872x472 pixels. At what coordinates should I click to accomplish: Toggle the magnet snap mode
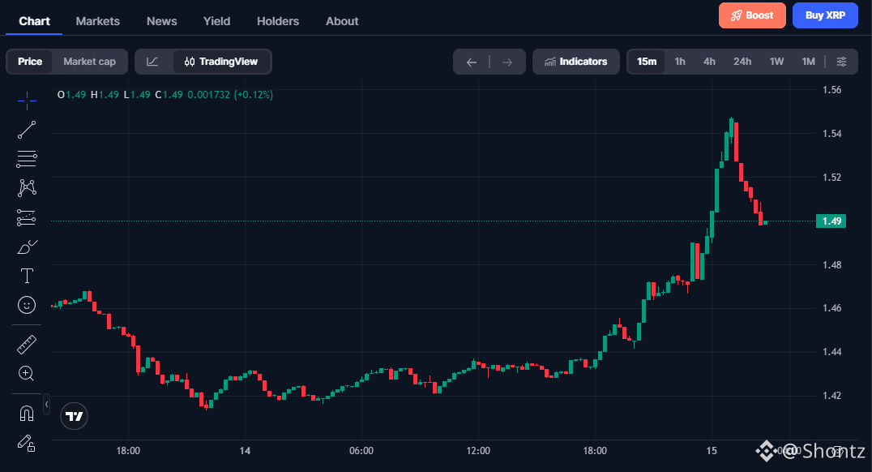click(x=27, y=413)
